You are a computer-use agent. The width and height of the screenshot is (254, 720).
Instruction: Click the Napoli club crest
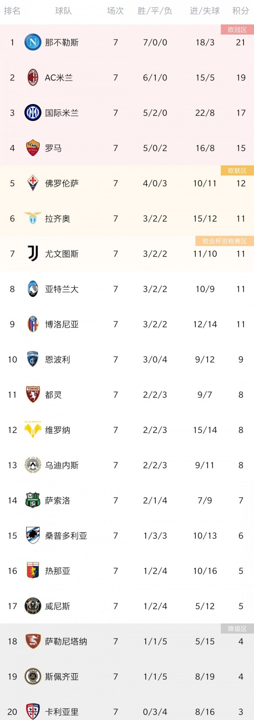(33, 42)
